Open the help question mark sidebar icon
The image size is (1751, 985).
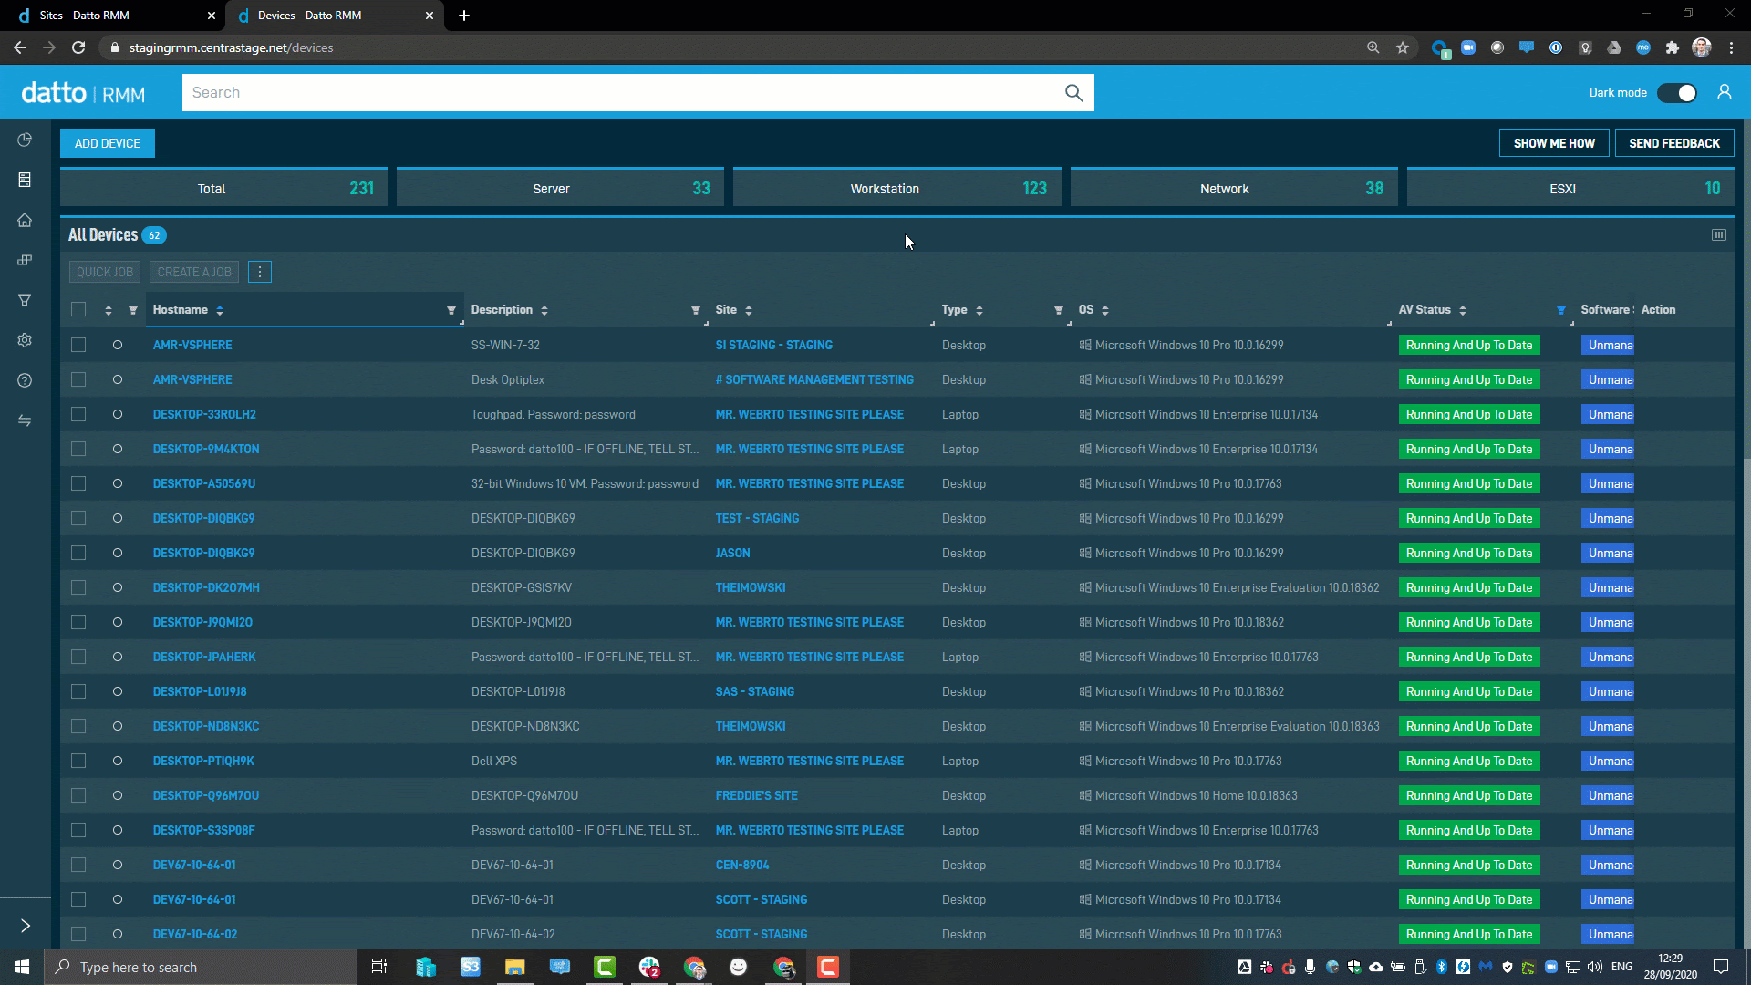(x=25, y=380)
